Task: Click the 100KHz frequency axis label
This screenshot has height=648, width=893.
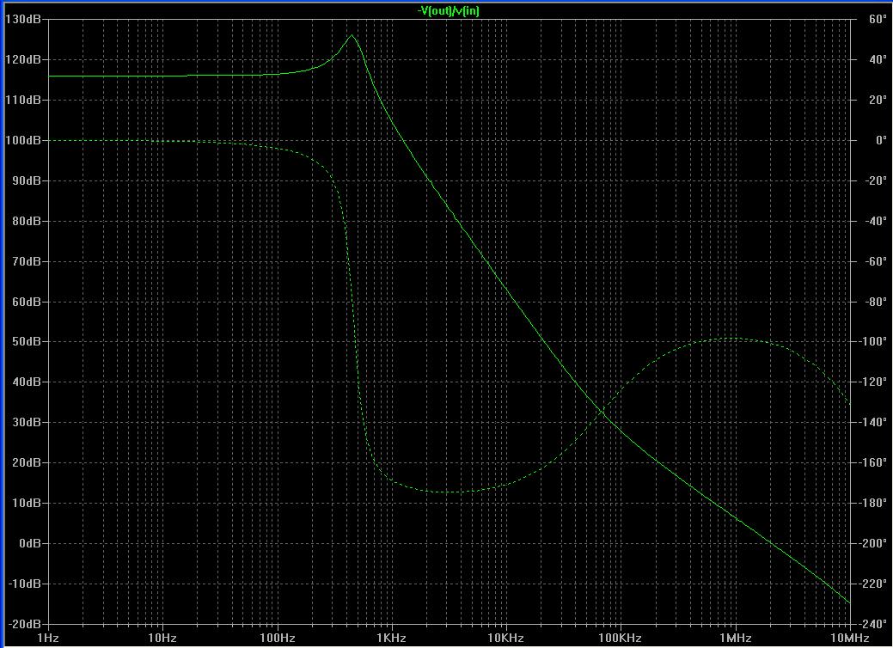Action: click(621, 639)
